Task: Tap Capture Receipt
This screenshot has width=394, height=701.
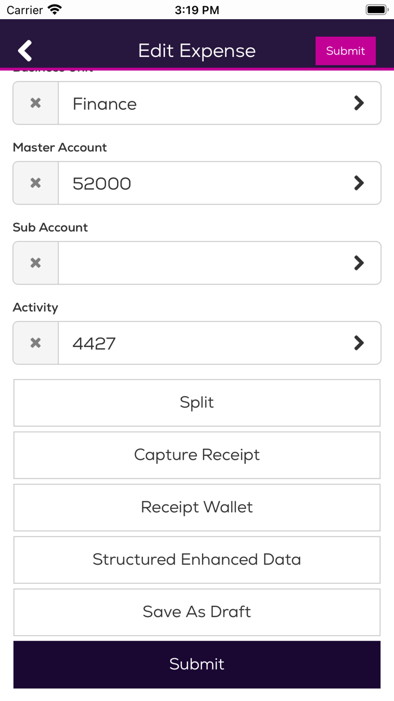Action: (x=197, y=455)
